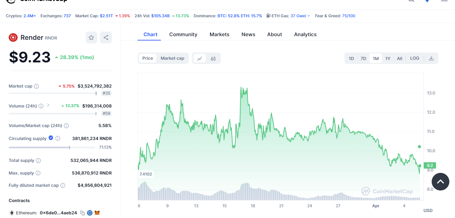The height and width of the screenshot is (218, 455).
Task: Click the share icon next to Render
Action: point(106,37)
